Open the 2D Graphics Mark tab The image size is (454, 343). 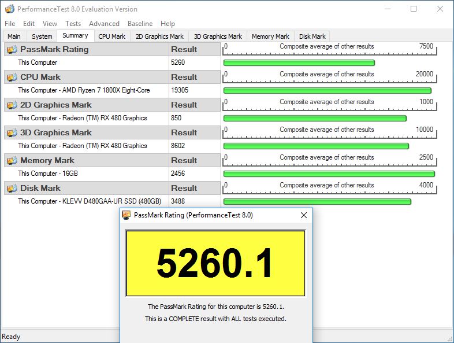[159, 36]
